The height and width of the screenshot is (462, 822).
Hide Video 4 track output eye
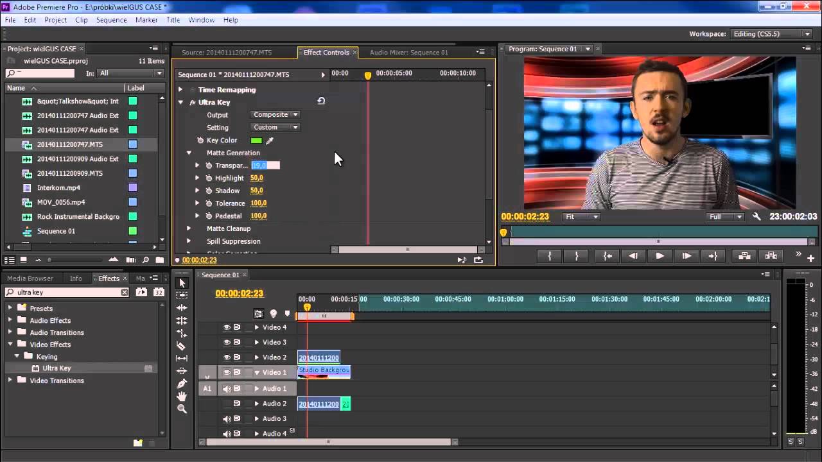click(x=226, y=327)
